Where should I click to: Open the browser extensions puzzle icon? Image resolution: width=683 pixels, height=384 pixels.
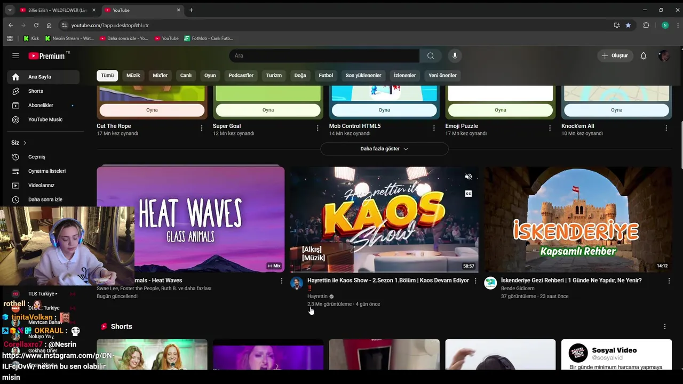(646, 25)
